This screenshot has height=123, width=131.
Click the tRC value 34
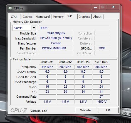pyautogui.click(x=83, y=92)
